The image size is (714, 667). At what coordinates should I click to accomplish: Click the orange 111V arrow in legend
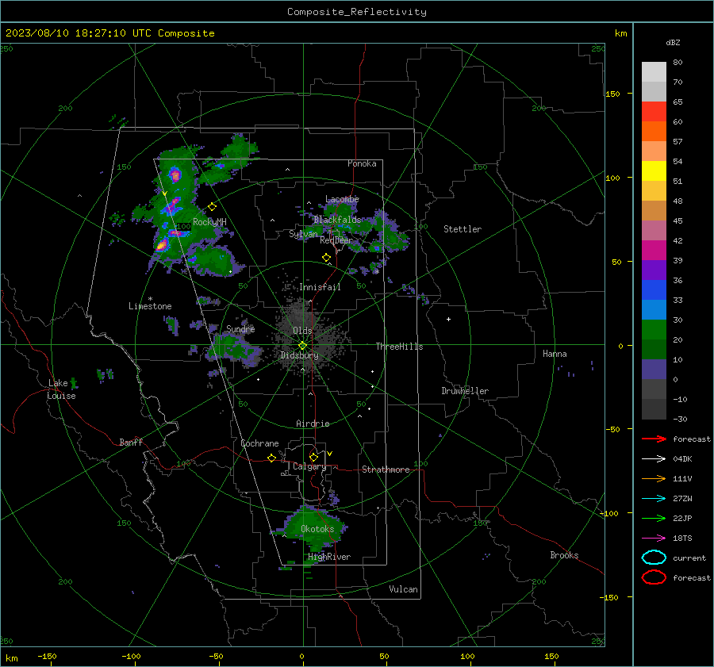[x=654, y=478]
